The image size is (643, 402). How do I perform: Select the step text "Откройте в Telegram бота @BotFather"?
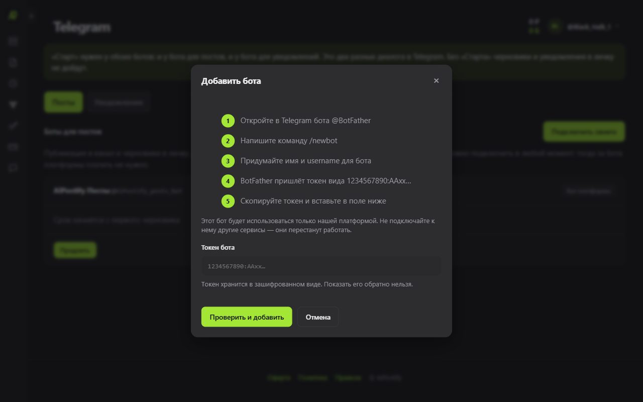click(305, 121)
